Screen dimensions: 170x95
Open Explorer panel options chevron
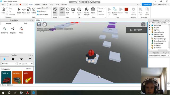[x=164, y=20]
